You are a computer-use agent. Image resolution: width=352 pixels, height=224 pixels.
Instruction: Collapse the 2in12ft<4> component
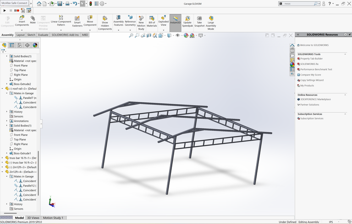2,172
